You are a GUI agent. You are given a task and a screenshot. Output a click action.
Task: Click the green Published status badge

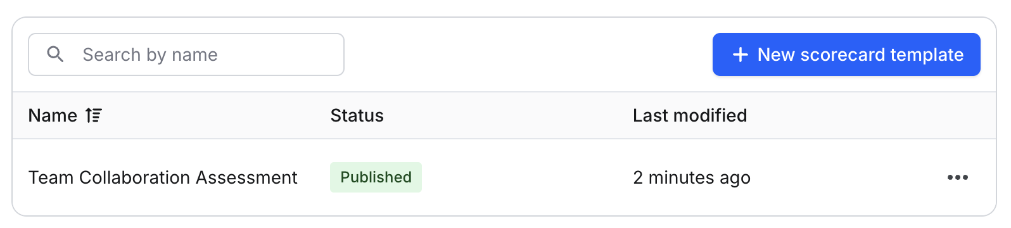pos(376,177)
